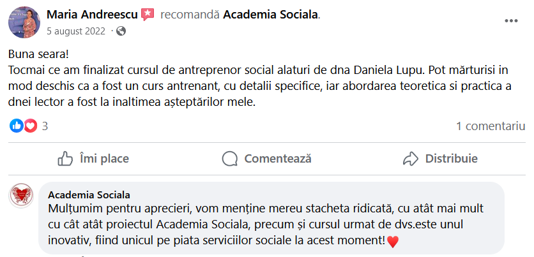Click the heart emoji ending the comment

393,242
